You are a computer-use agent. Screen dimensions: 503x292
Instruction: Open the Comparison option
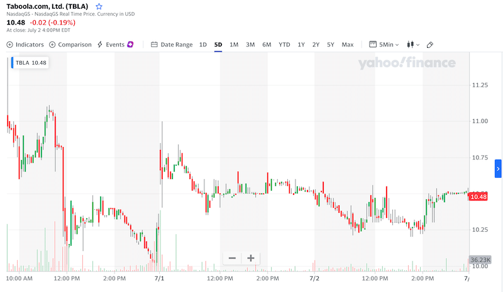coord(70,45)
